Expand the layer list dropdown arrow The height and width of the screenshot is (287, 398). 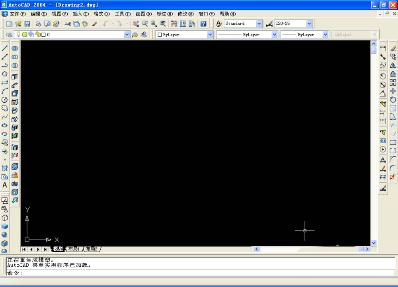point(127,35)
